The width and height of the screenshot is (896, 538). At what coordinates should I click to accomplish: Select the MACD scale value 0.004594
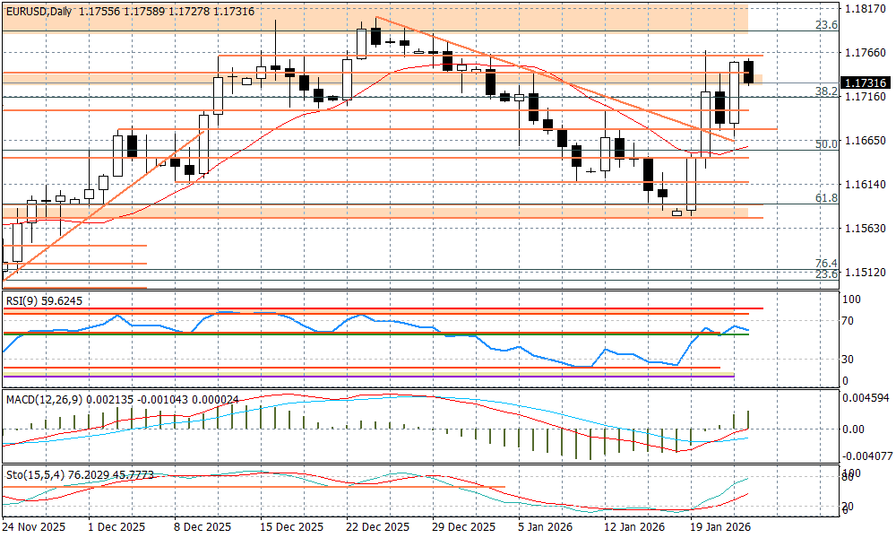coord(867,397)
